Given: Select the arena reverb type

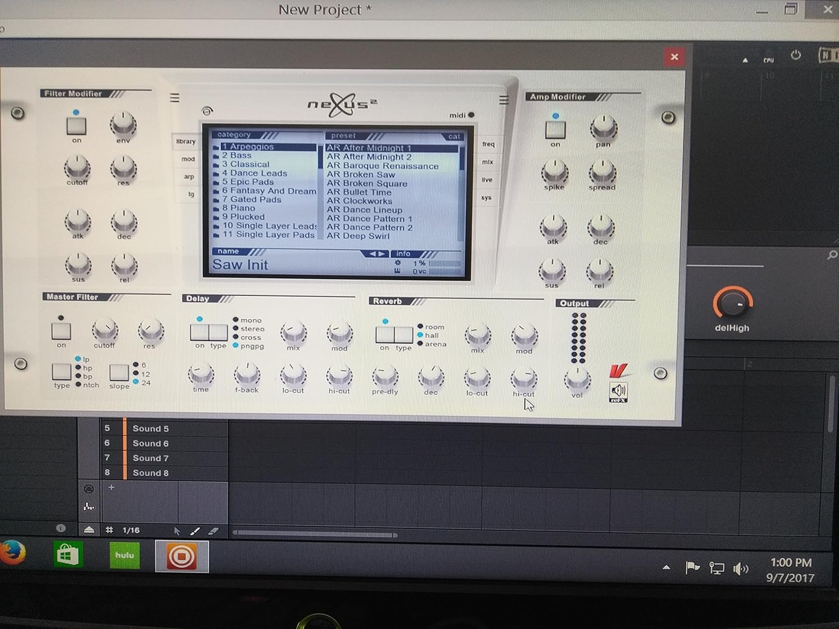Looking at the screenshot, I should 432,344.
